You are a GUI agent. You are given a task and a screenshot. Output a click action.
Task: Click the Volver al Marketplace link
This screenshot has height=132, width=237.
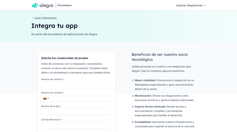pyautogui.click(x=45, y=18)
